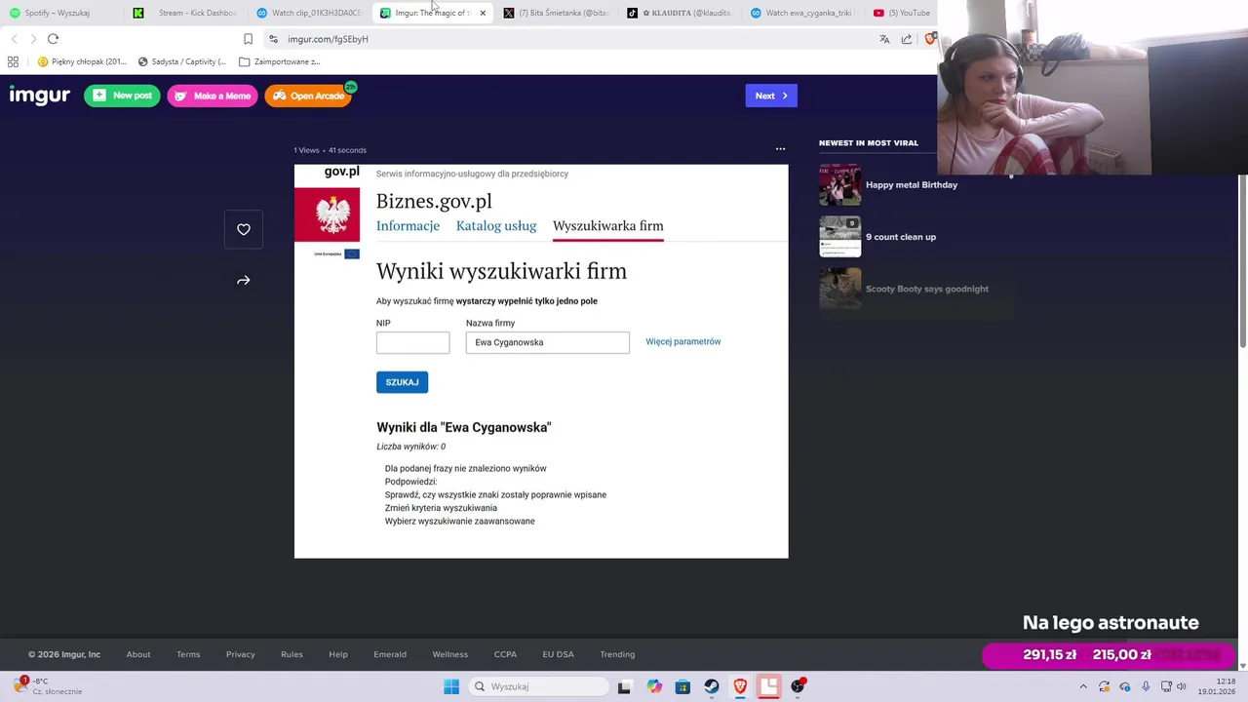Share the post using arrow icon
The height and width of the screenshot is (702, 1248).
[244, 281]
